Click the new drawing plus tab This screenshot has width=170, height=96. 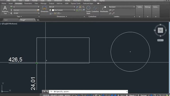pyautogui.click(x=38, y=20)
